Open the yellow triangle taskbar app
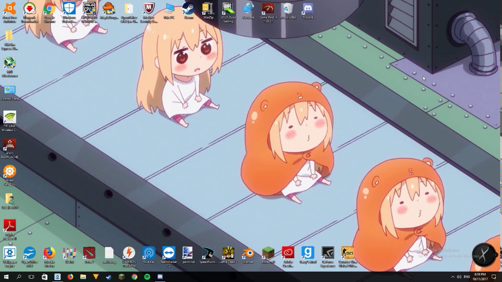502x282 pixels. point(96,277)
